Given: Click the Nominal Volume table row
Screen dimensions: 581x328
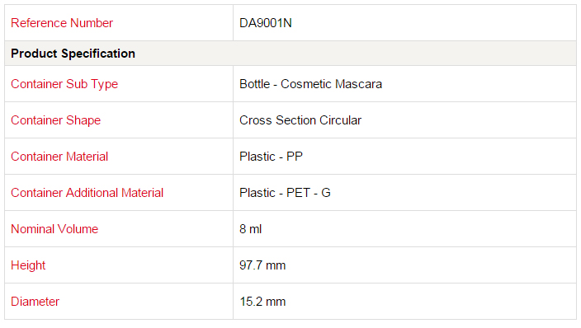Looking at the screenshot, I should click(290, 229).
